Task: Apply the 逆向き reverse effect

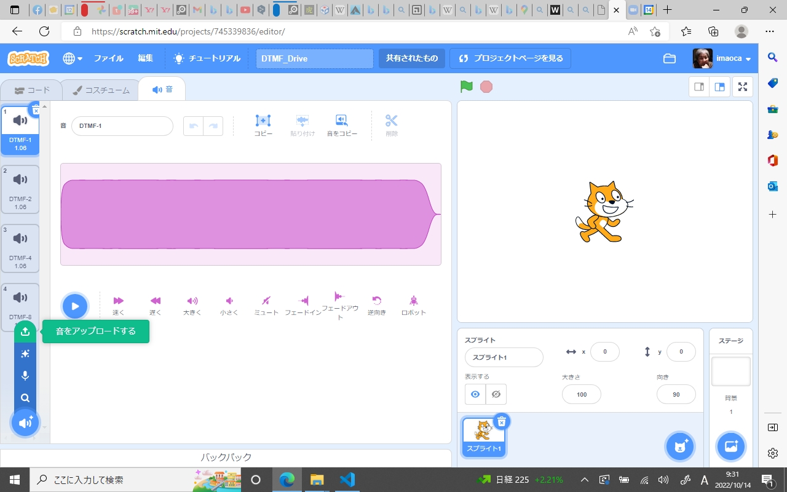Action: (x=377, y=305)
